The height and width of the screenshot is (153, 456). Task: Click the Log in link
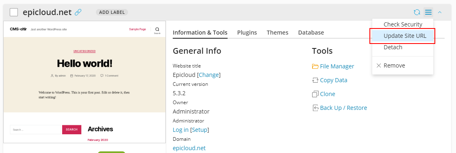click(x=180, y=130)
